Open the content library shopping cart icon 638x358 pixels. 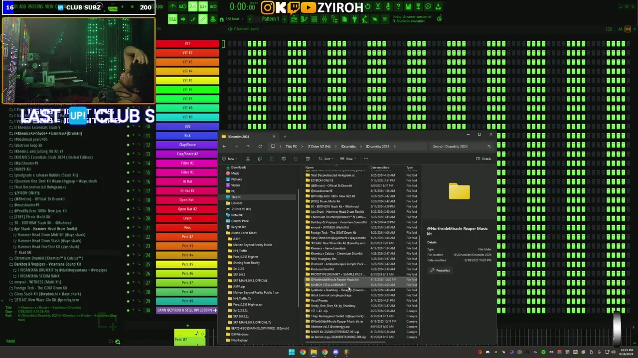384,19
